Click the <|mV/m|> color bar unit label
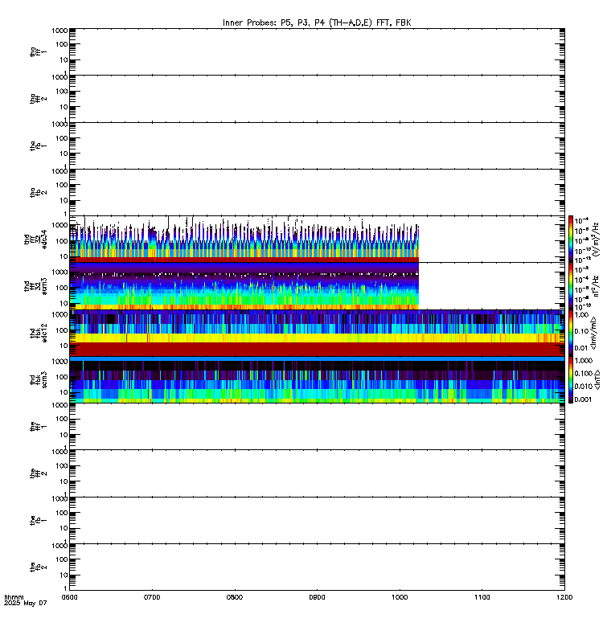The image size is (603, 643). [x=593, y=333]
